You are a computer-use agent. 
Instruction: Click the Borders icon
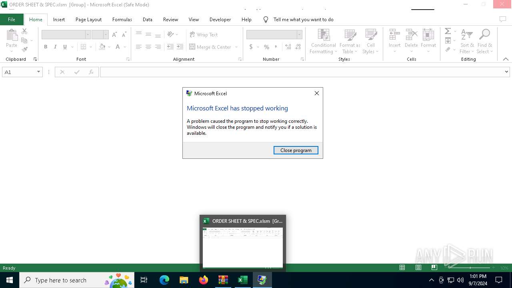[83, 47]
